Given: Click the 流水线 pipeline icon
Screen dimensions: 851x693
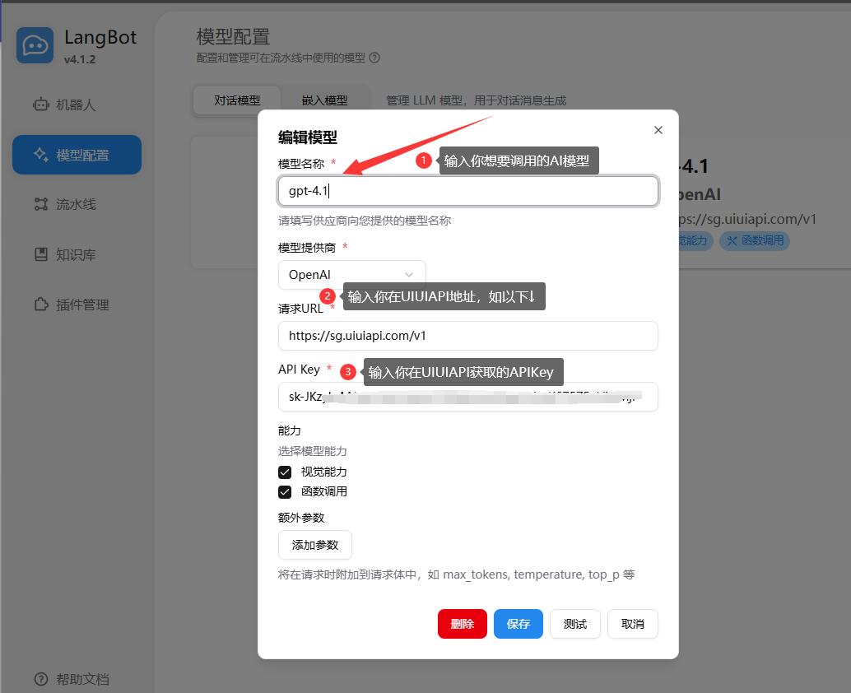Looking at the screenshot, I should click(41, 204).
